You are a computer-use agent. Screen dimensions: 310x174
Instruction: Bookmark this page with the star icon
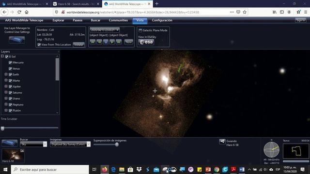point(245,12)
